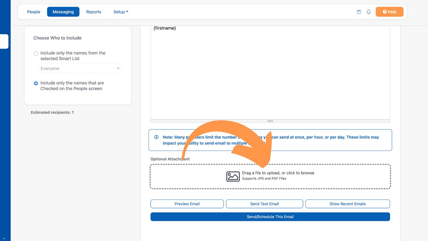Open notifications bell icon
This screenshot has width=428, height=241.
369,12
